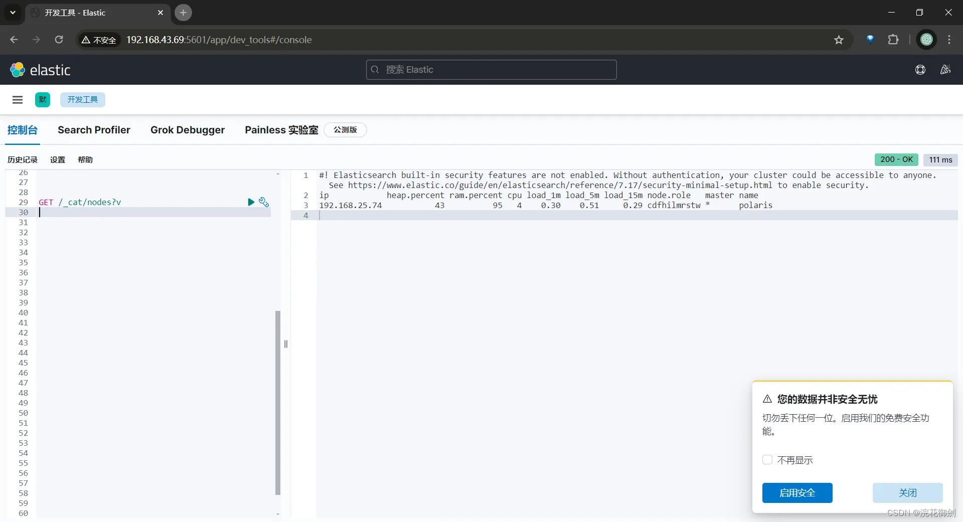
Task: Click the 启用安全 button
Action: point(797,493)
